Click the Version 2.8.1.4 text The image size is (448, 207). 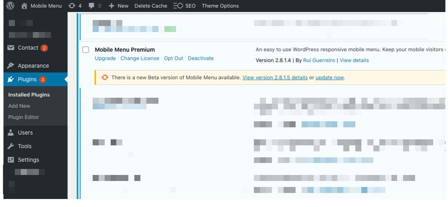click(x=273, y=60)
